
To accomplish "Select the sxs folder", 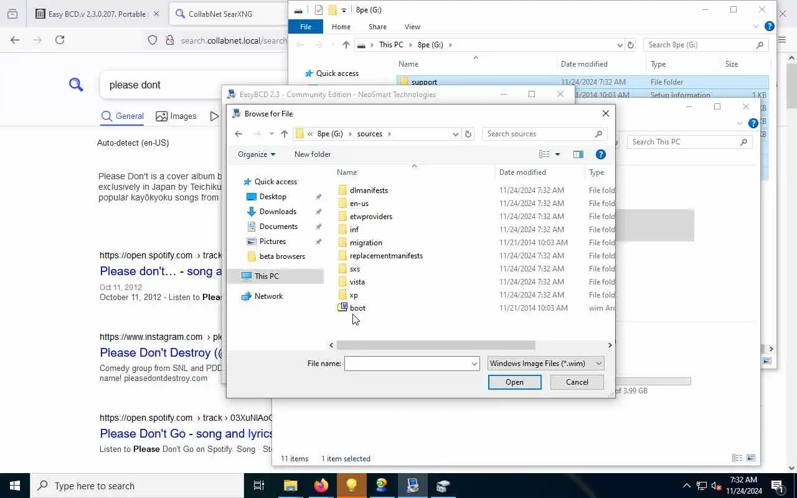I will coord(355,269).
